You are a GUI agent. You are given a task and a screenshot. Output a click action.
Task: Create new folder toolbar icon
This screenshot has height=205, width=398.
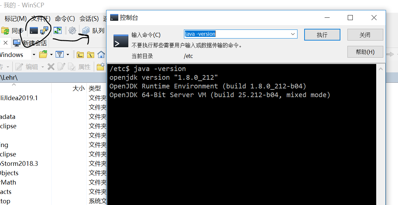101,66
